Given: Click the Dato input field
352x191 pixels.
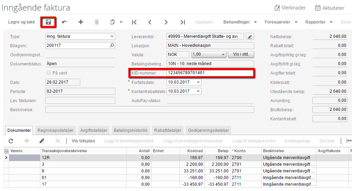Looking at the screenshot, I should (63, 82).
